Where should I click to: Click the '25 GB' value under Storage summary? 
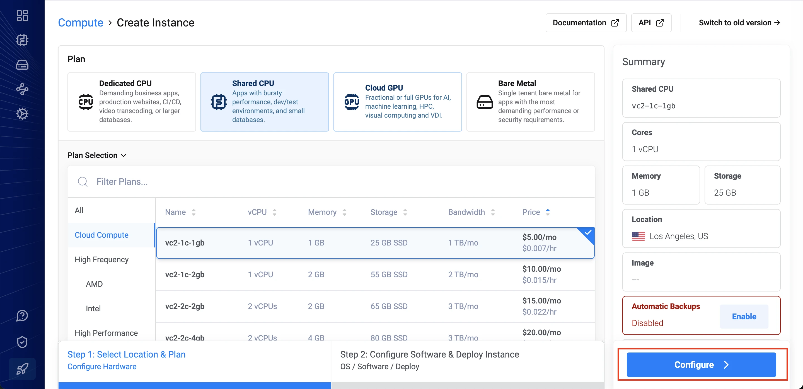(x=725, y=193)
